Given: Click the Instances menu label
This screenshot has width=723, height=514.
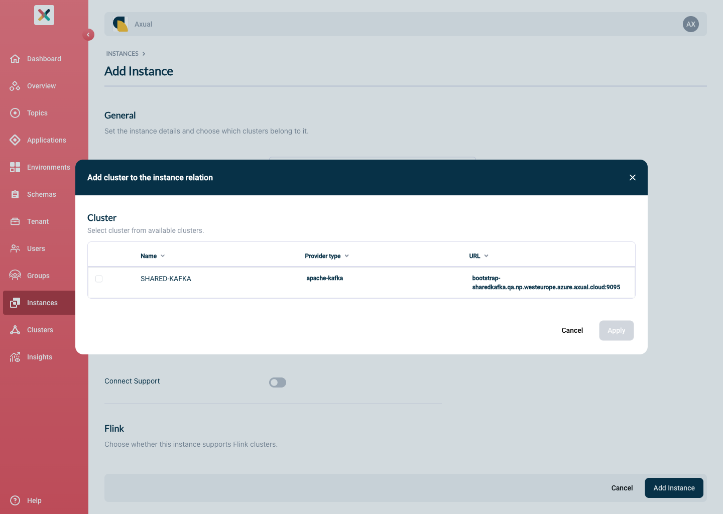Looking at the screenshot, I should point(42,303).
